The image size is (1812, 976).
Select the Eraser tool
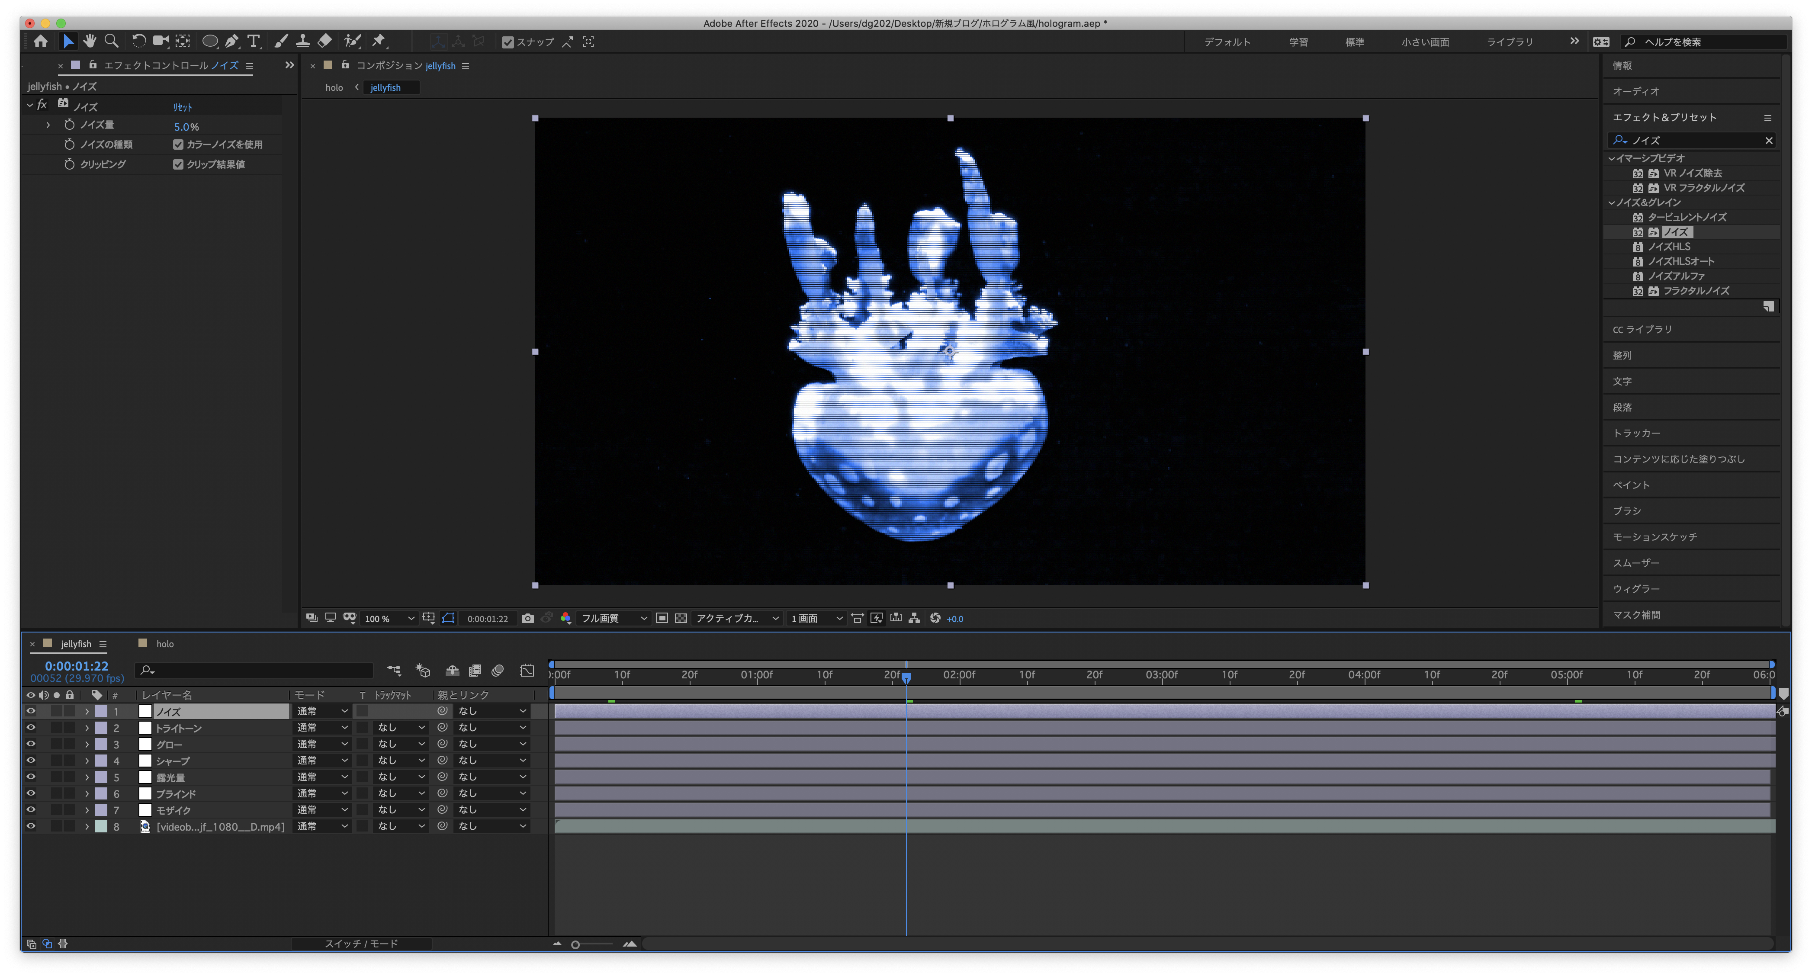[x=325, y=41]
